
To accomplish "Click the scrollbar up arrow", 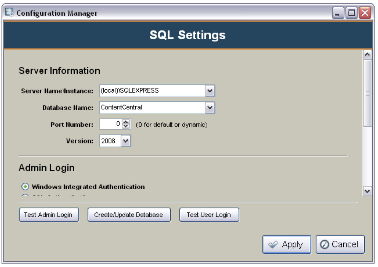I will click(x=367, y=54).
